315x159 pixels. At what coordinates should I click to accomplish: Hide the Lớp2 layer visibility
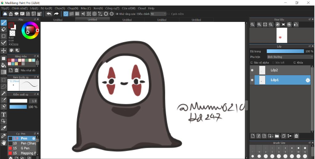[252, 70]
